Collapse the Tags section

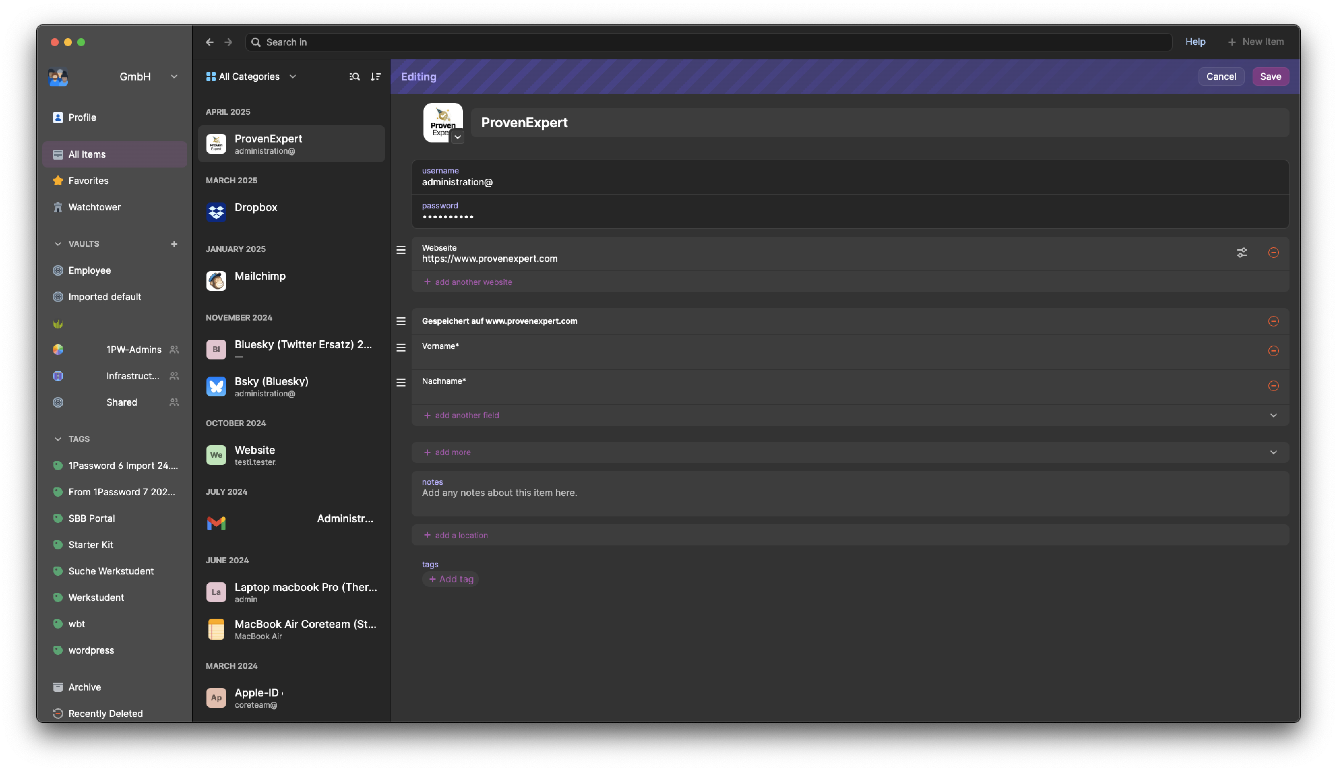pos(58,439)
